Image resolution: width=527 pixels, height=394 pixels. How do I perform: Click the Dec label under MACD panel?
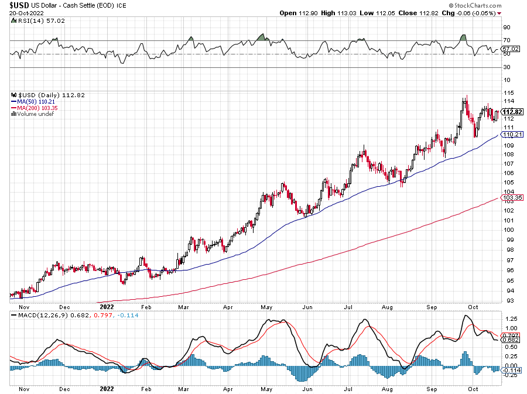click(x=64, y=389)
